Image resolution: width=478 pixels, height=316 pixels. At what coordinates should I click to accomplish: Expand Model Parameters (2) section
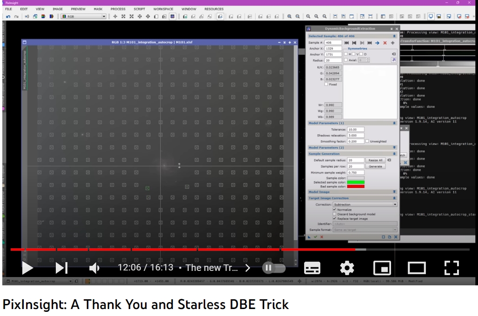pyautogui.click(x=394, y=147)
